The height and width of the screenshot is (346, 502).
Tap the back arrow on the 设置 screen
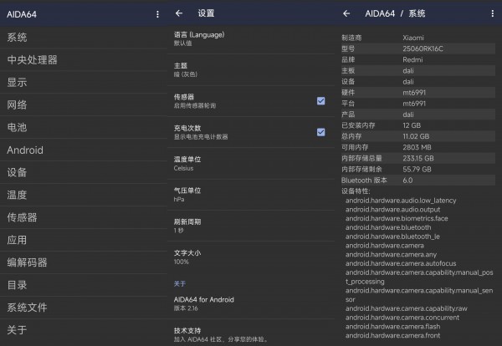tap(179, 13)
